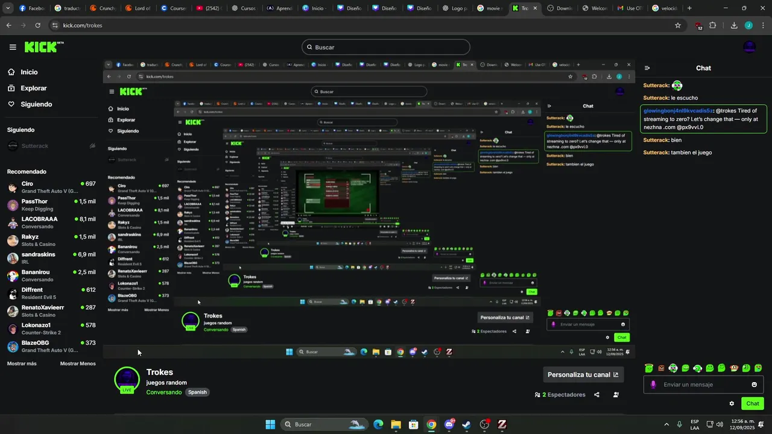772x434 pixels.
Task: Open the Windows Start menu
Action: 270,424
